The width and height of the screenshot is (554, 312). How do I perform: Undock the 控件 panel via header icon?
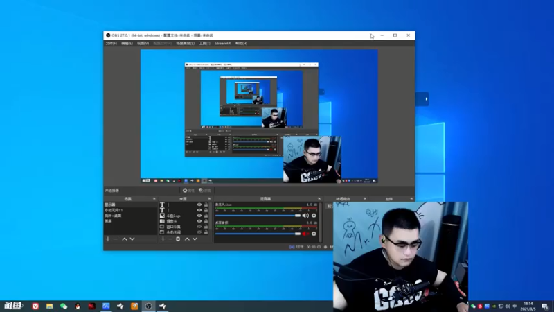(411, 199)
